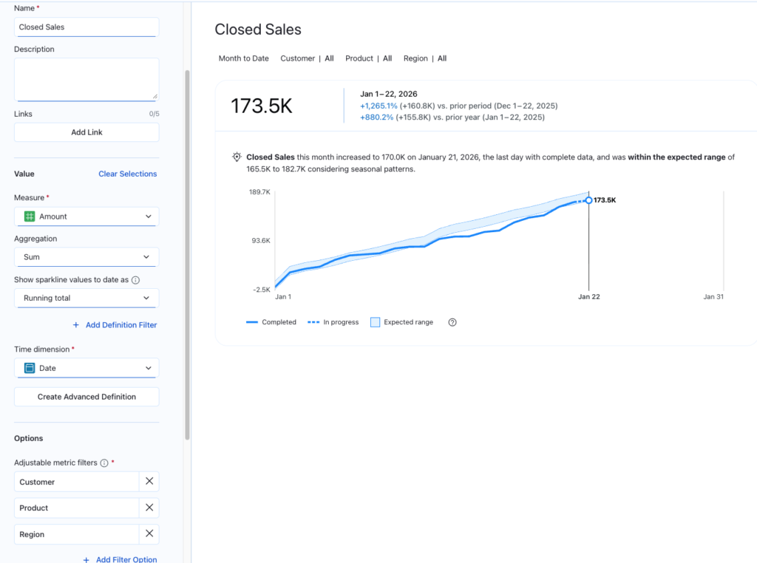Open the Aggregation dropdown set to Sum
Viewport: 757px width, 563px height.
[x=86, y=257]
